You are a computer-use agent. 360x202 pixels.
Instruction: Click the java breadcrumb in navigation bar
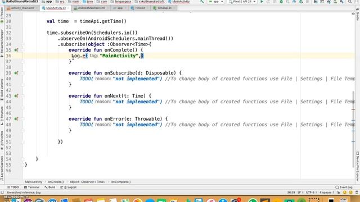point(88,2)
